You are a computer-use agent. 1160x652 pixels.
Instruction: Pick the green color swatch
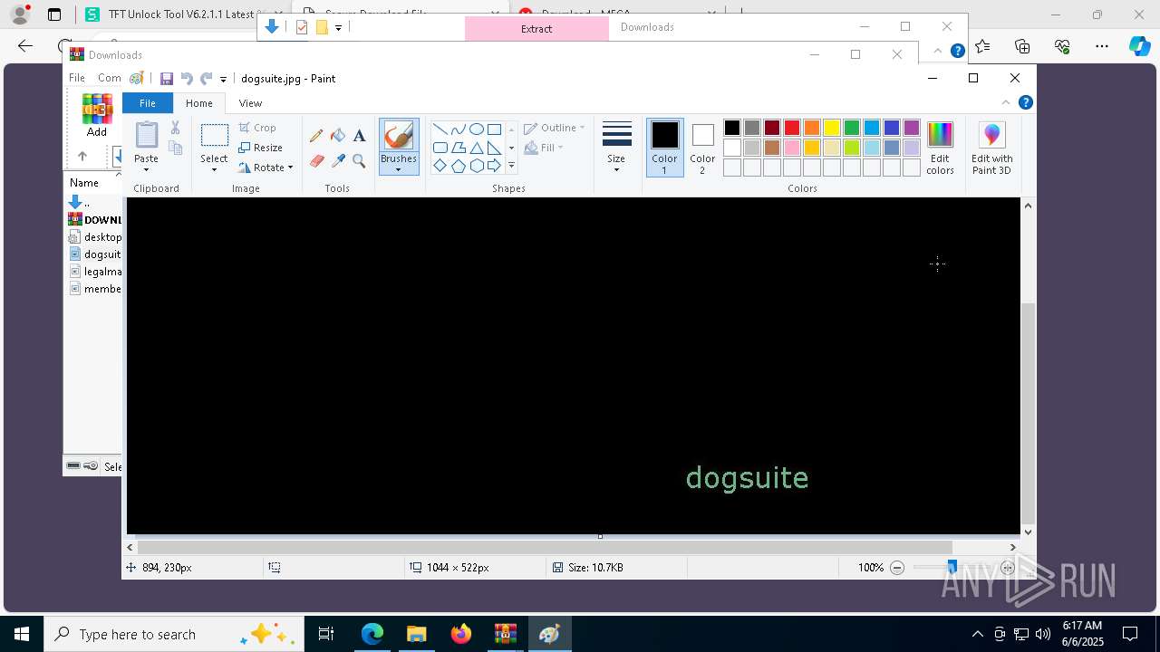coord(852,128)
